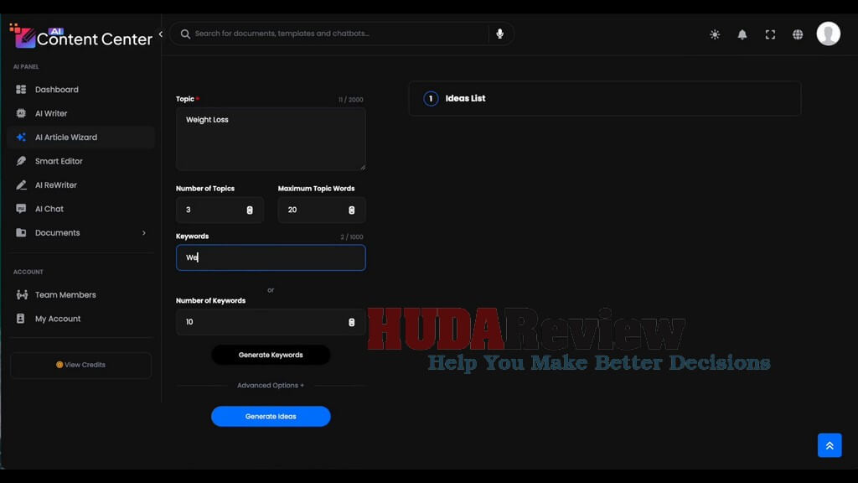Click the AI Content Center logo

coord(81,36)
